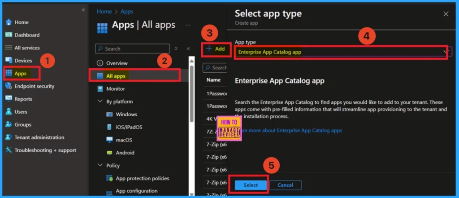This screenshot has width=459, height=198.
Task: Navigate to Endpoint security
Action: (35, 86)
